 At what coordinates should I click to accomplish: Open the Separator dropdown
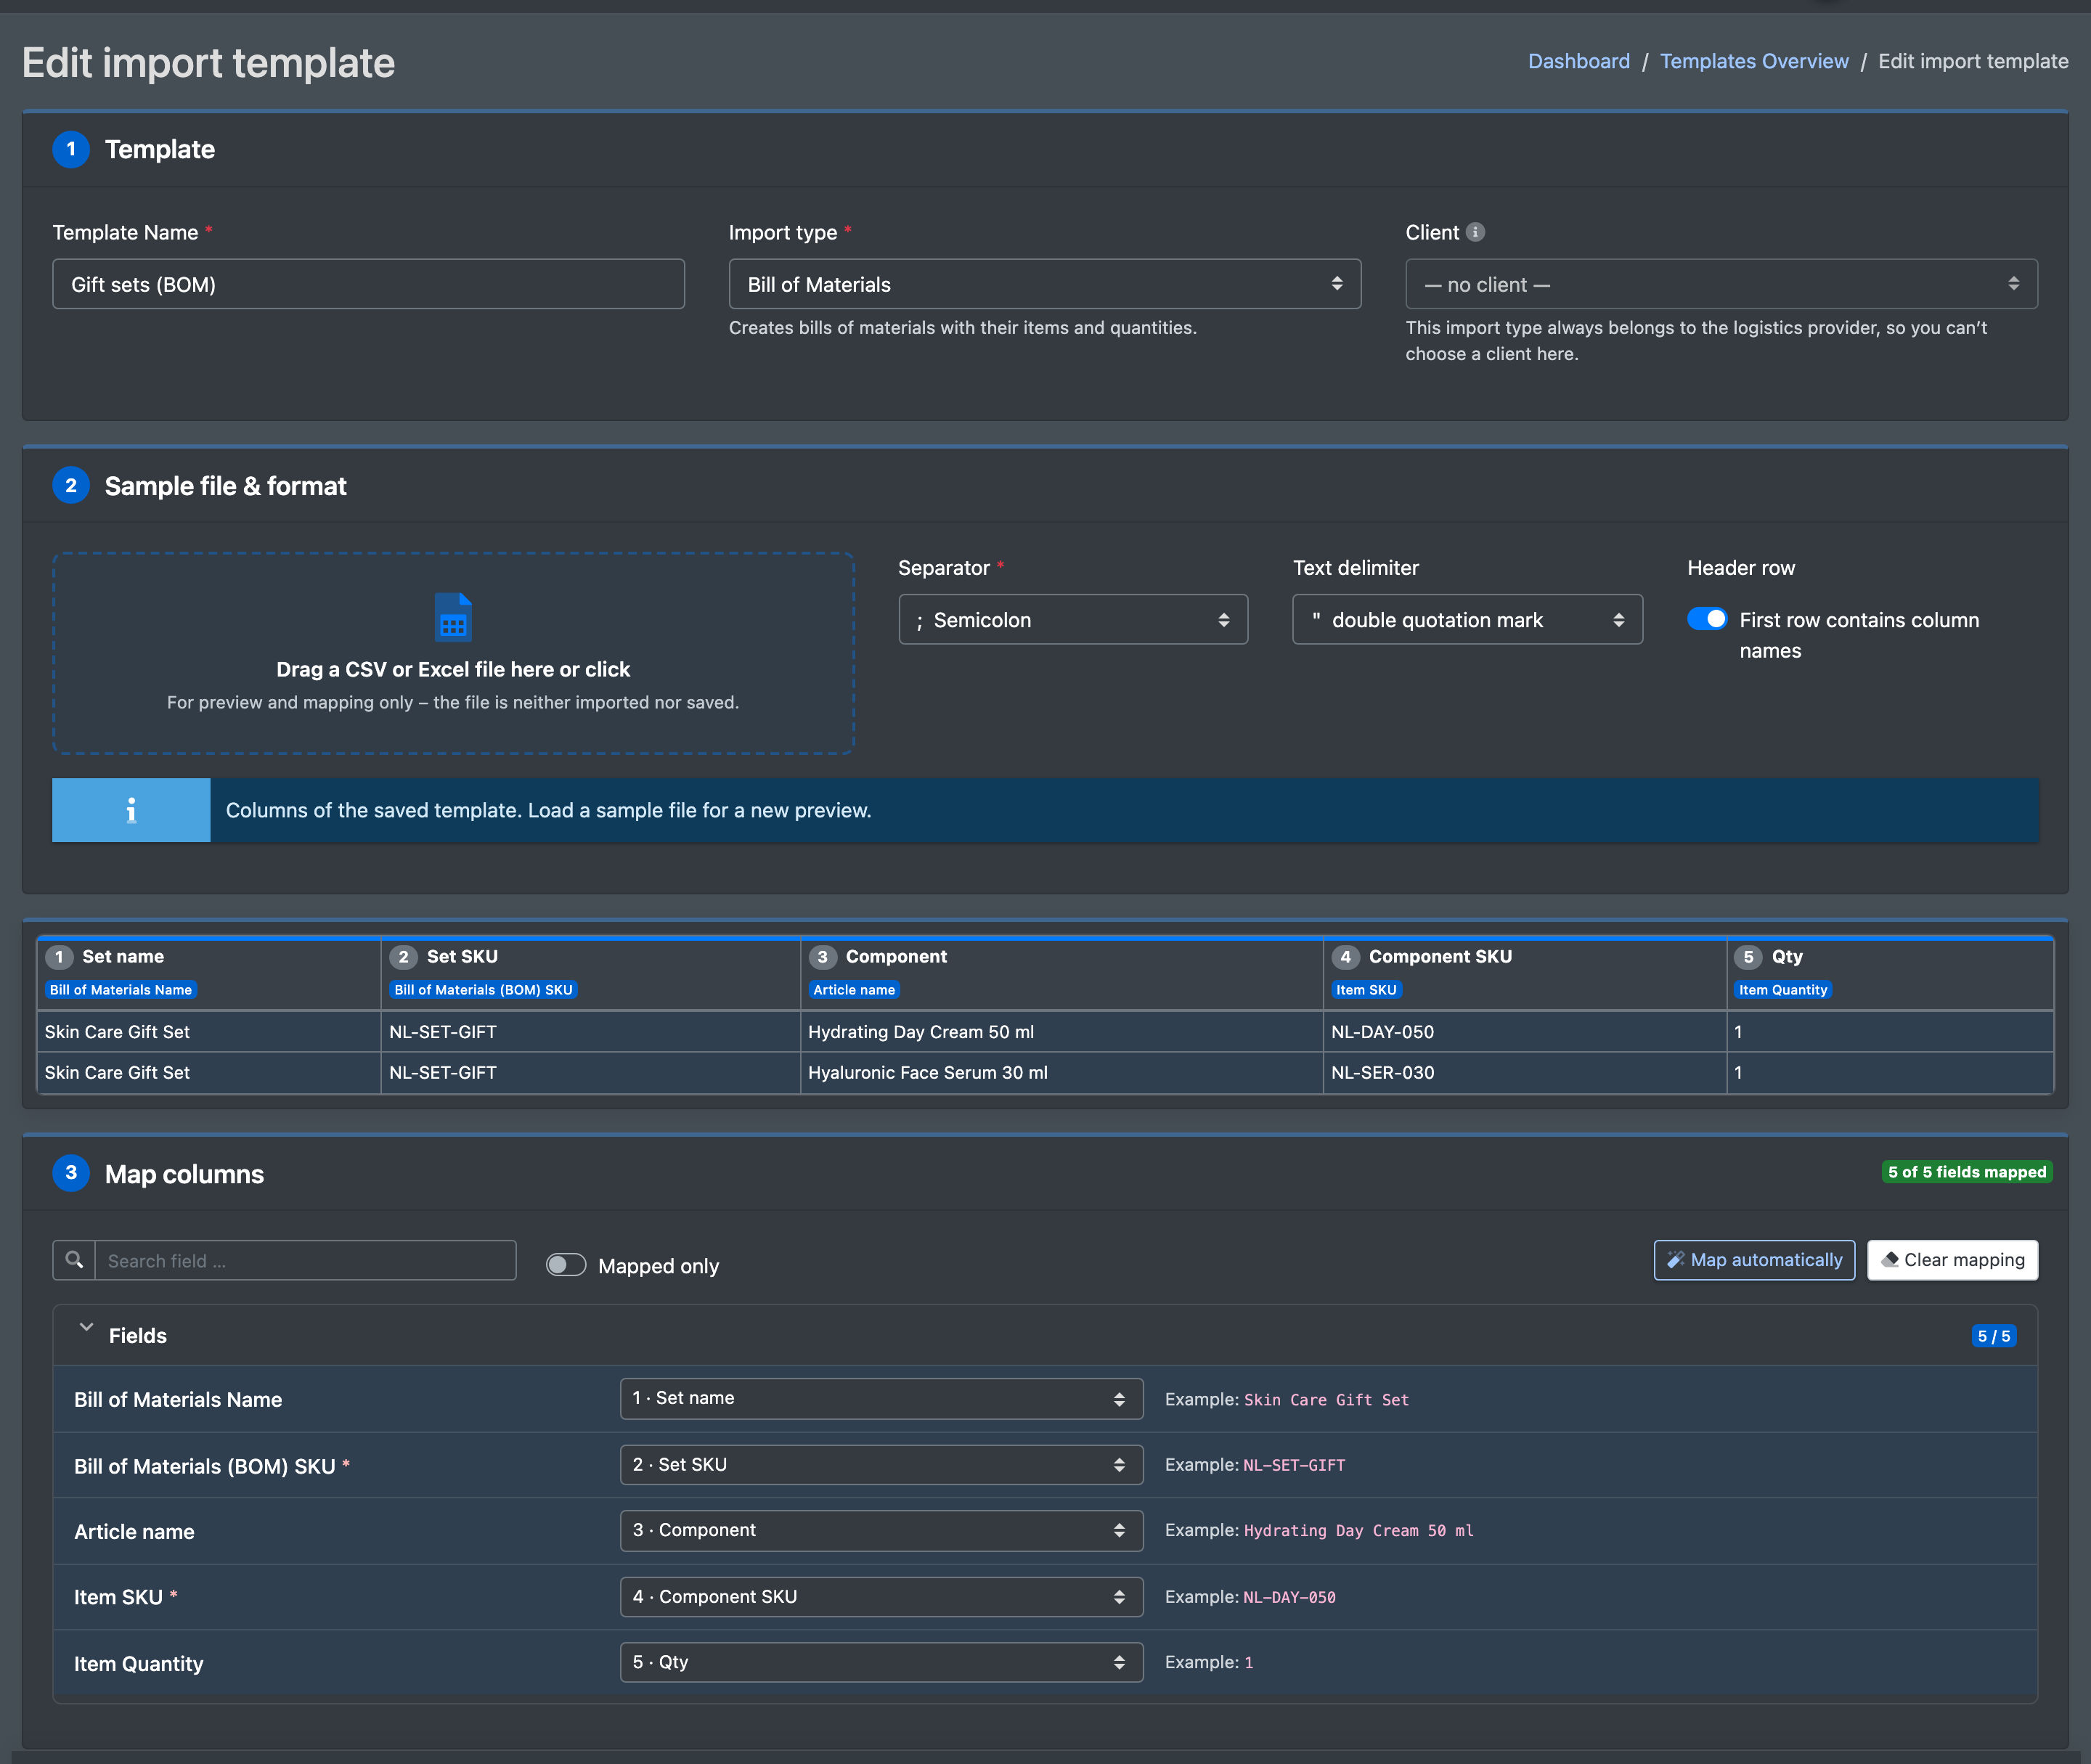1073,620
